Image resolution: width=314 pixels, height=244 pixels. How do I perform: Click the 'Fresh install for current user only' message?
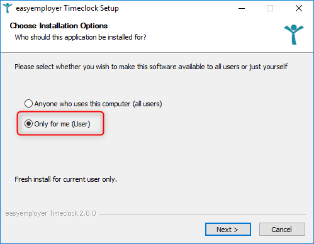(65, 179)
